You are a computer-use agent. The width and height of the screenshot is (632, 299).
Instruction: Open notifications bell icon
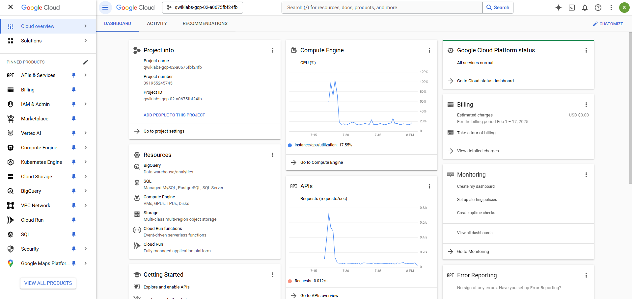pyautogui.click(x=585, y=8)
